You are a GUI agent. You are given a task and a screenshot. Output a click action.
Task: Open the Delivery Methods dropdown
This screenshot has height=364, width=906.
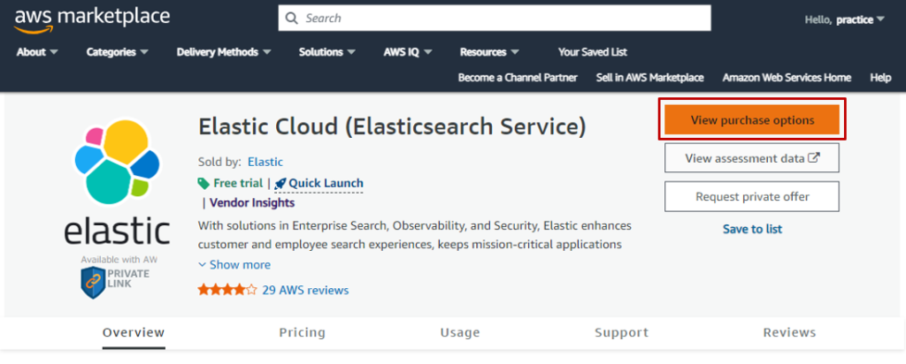point(224,52)
